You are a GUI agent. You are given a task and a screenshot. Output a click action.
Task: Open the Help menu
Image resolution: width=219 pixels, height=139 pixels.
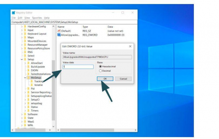click(x=47, y=18)
